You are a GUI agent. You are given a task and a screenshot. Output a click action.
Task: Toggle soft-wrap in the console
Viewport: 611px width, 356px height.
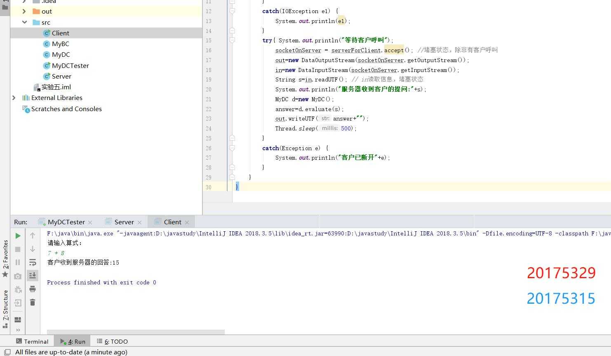[x=33, y=262]
